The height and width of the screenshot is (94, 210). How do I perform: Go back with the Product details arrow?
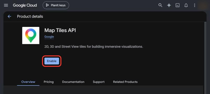click(x=9, y=16)
